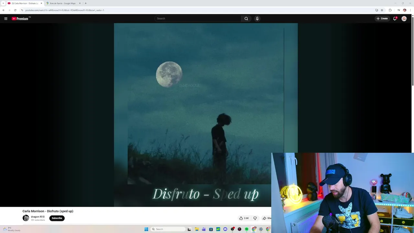The width and height of the screenshot is (414, 233).
Task: Open Windows Start menu
Action: pyautogui.click(x=146, y=229)
